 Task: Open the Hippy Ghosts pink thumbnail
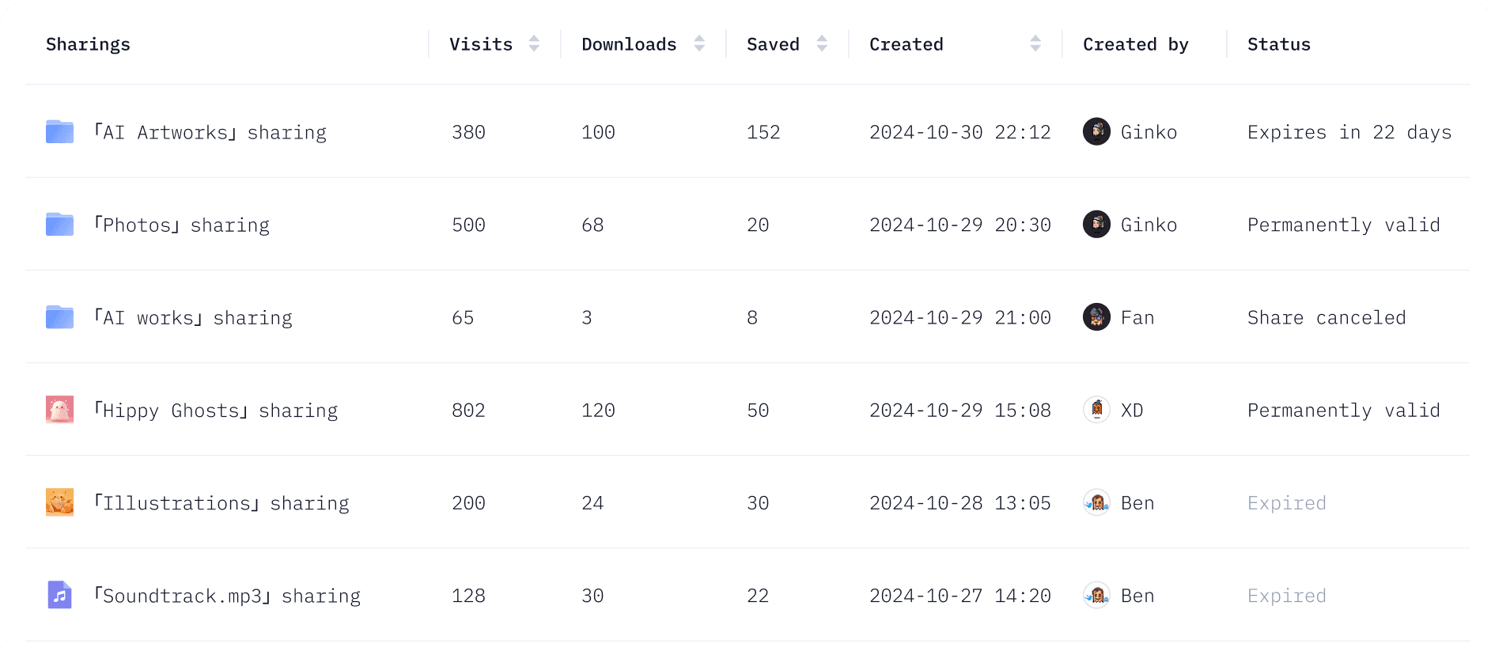[59, 410]
